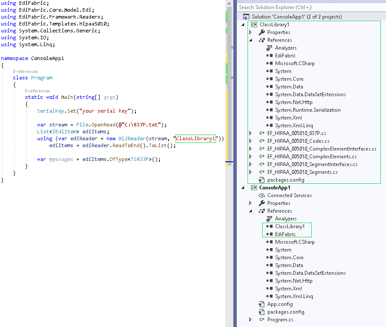The width and height of the screenshot is (386, 327).
Task: Click the App.config file icon
Action: 262,304
